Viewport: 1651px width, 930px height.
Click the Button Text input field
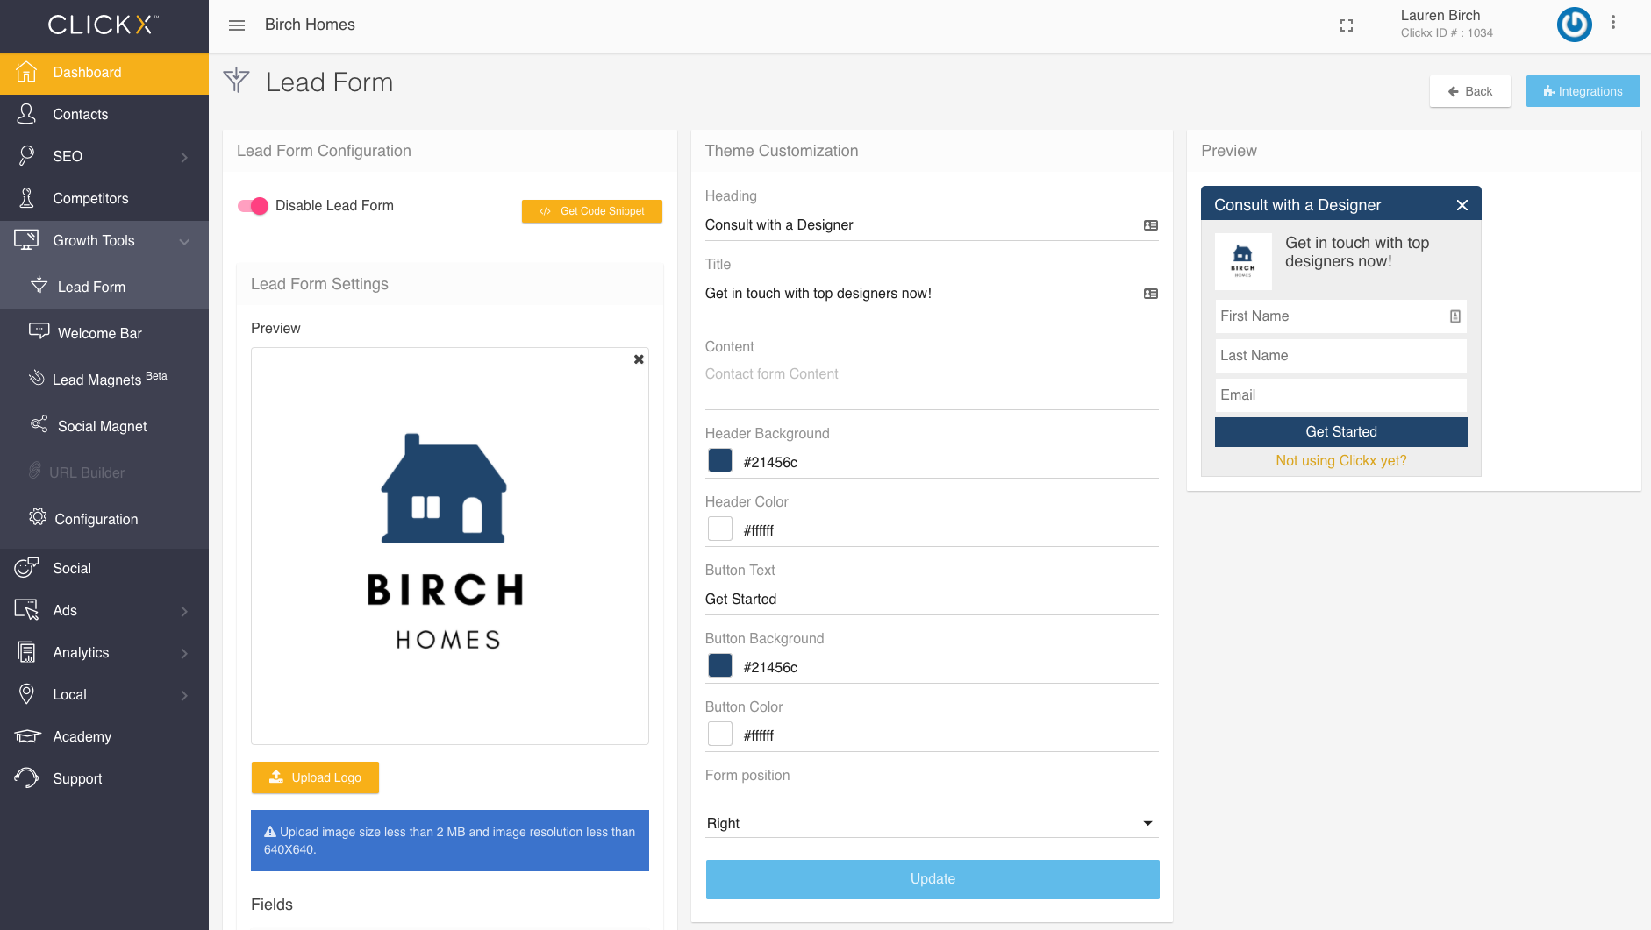[932, 600]
